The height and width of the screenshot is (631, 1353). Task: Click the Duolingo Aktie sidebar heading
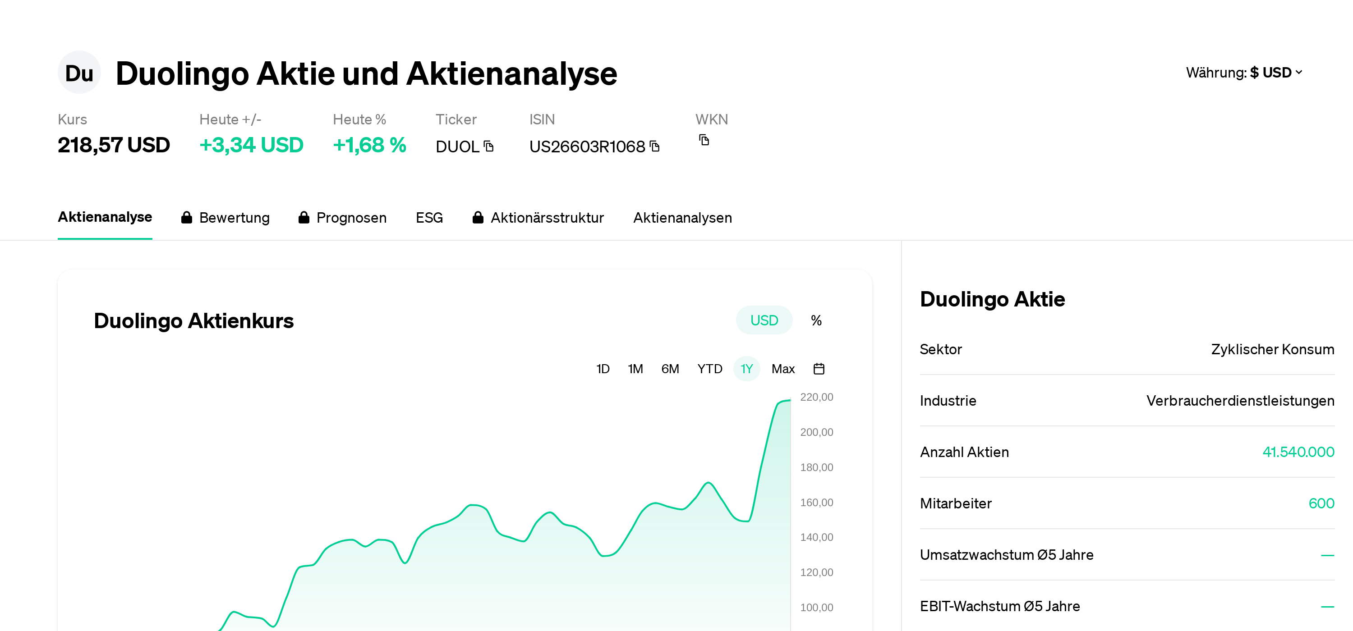(x=992, y=299)
